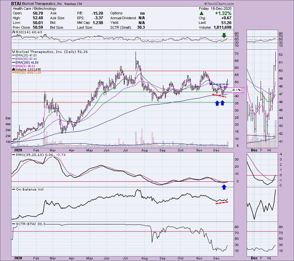Screen dimensions: 294x261
Task: Click the Options value 'no'
Action: [x=142, y=13]
